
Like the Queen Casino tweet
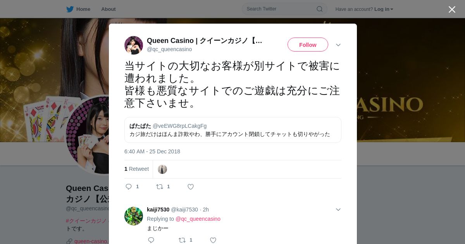(x=191, y=187)
